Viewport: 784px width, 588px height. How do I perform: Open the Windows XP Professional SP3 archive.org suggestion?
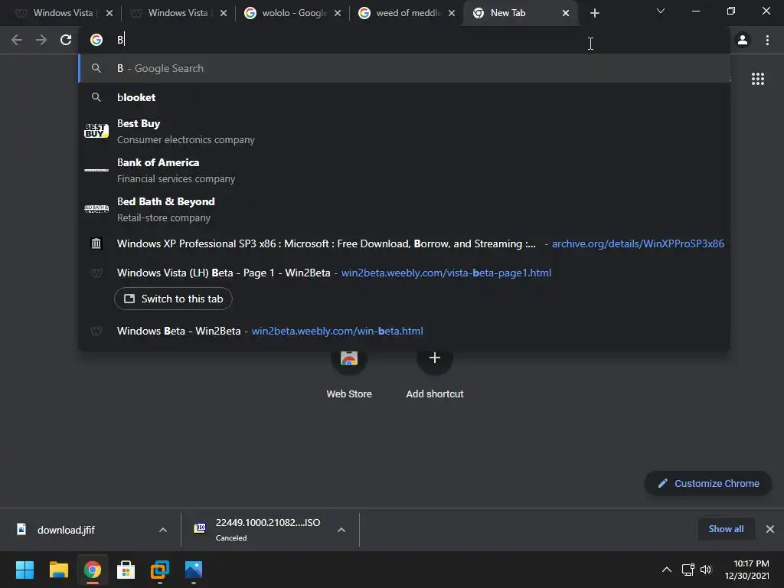404,243
